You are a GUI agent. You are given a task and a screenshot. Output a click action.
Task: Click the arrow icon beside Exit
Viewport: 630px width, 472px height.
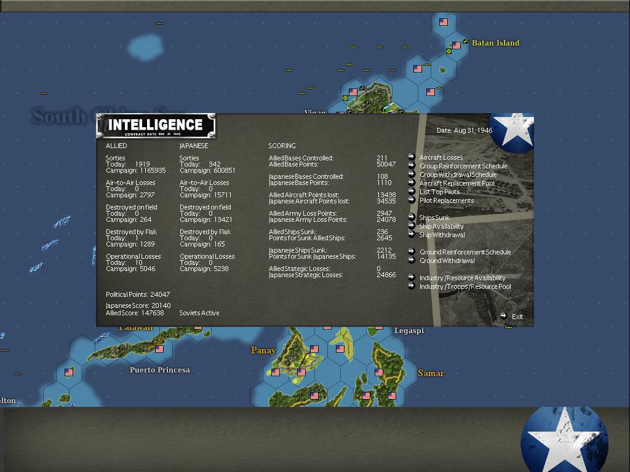[x=504, y=316]
